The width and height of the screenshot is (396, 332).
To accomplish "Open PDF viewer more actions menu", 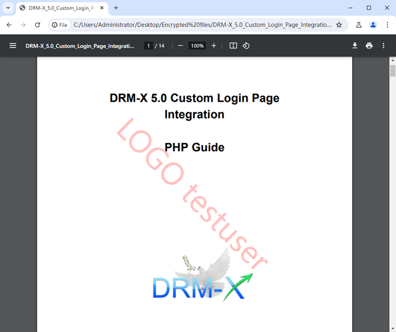I will click(384, 46).
